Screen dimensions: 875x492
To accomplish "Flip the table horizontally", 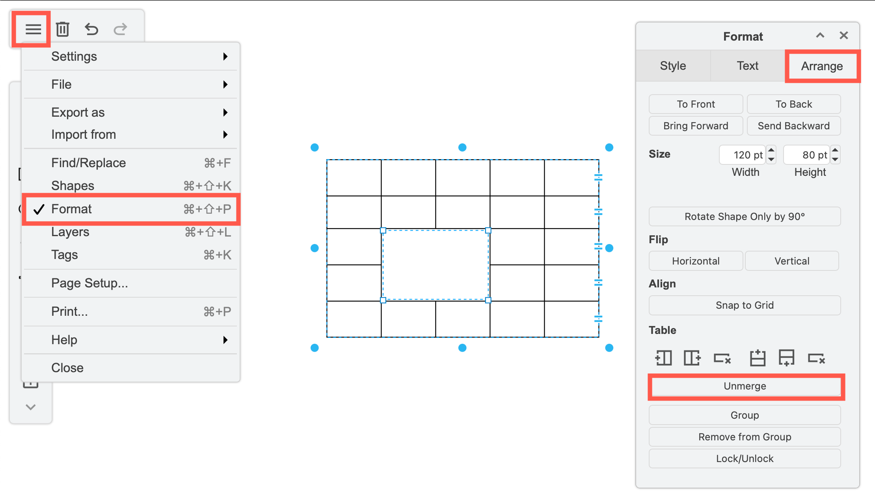I will (696, 261).
